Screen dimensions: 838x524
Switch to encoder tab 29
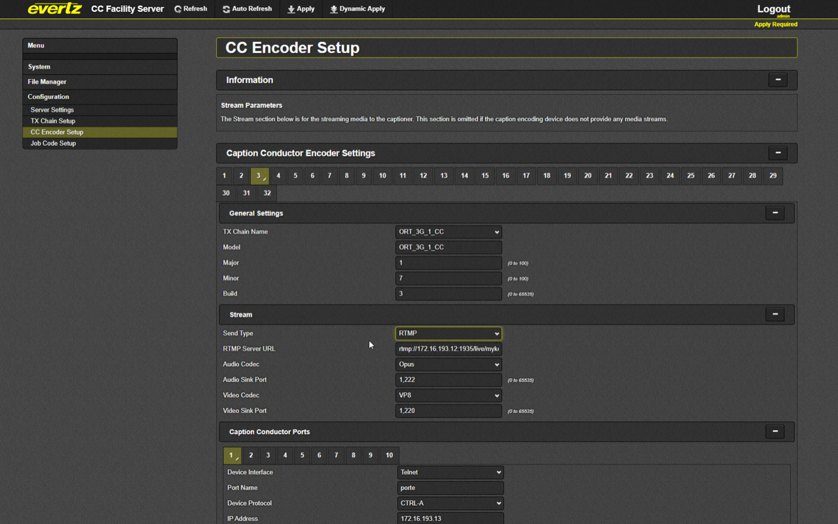pyautogui.click(x=773, y=175)
